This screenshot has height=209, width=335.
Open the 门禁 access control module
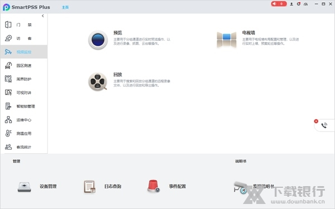click(24, 25)
